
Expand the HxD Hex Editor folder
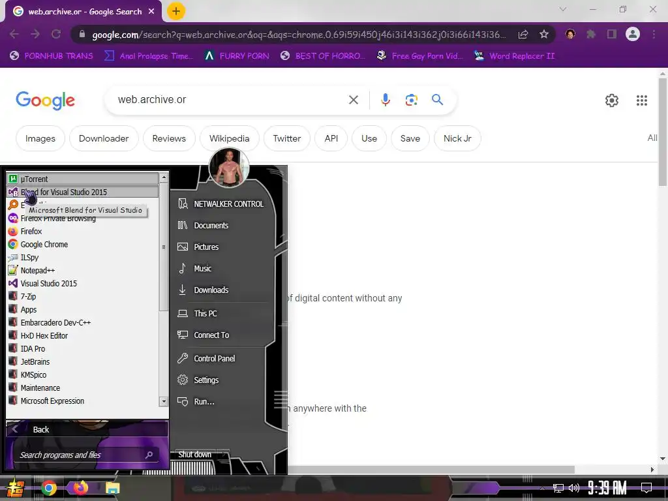[83, 336]
